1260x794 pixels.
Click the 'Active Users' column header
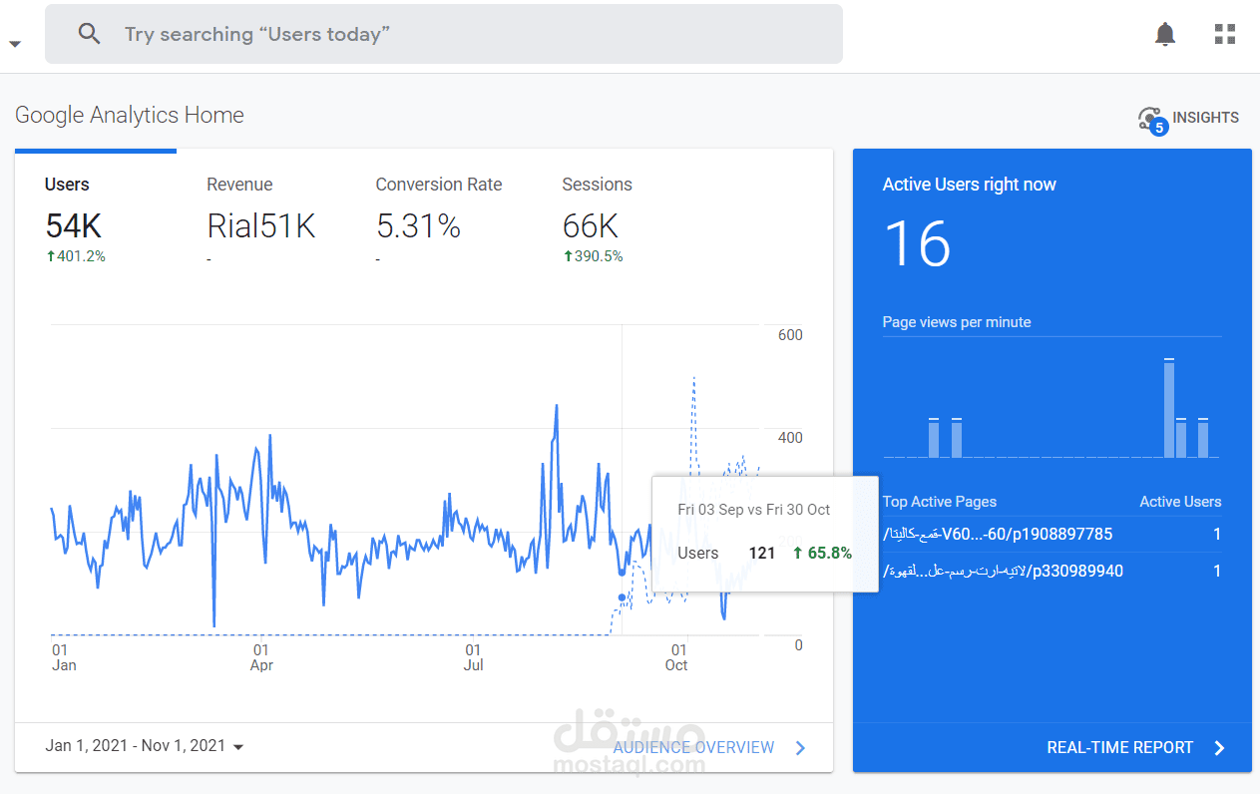1180,502
